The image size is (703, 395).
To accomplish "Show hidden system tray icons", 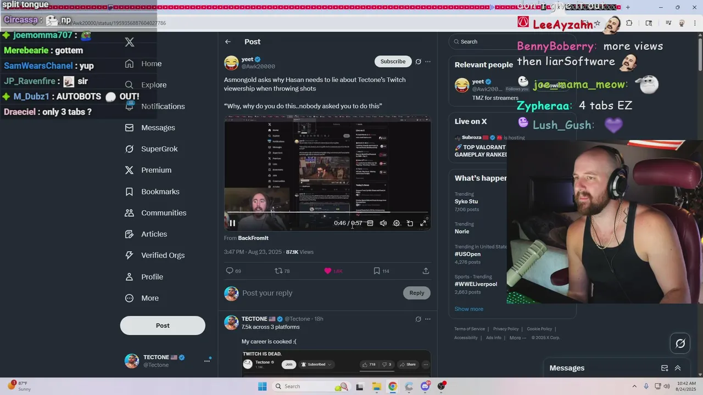I will [x=634, y=386].
